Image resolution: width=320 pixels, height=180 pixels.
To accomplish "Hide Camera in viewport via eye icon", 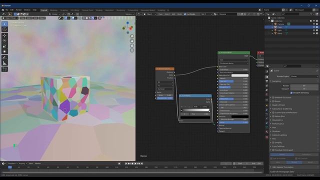I will click(x=314, y=24).
